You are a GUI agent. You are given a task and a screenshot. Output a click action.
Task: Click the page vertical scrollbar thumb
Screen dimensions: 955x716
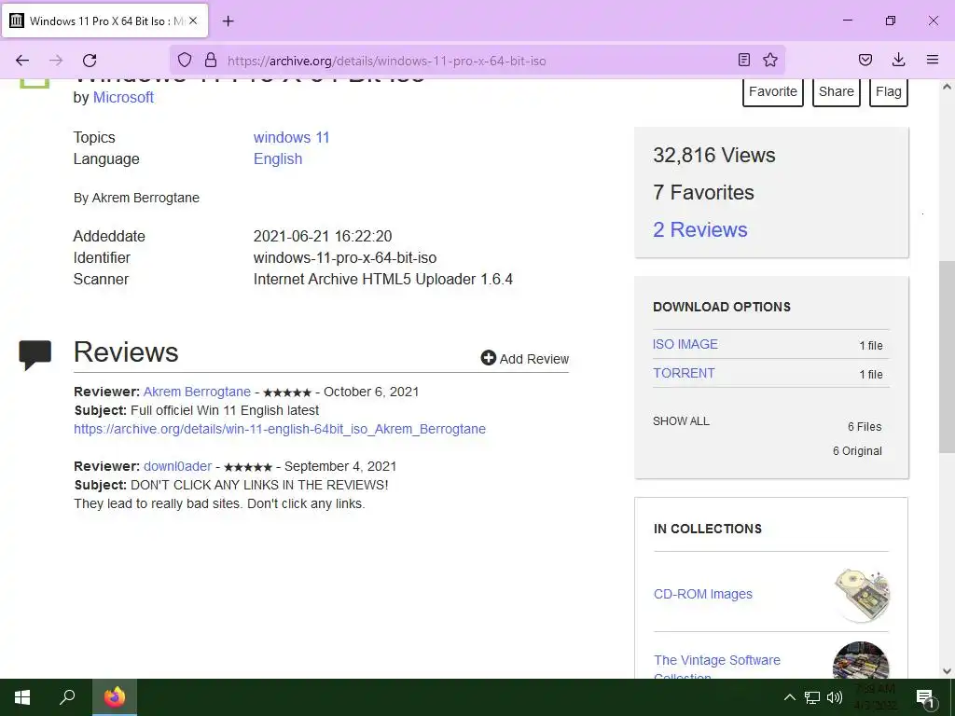pyautogui.click(x=947, y=357)
